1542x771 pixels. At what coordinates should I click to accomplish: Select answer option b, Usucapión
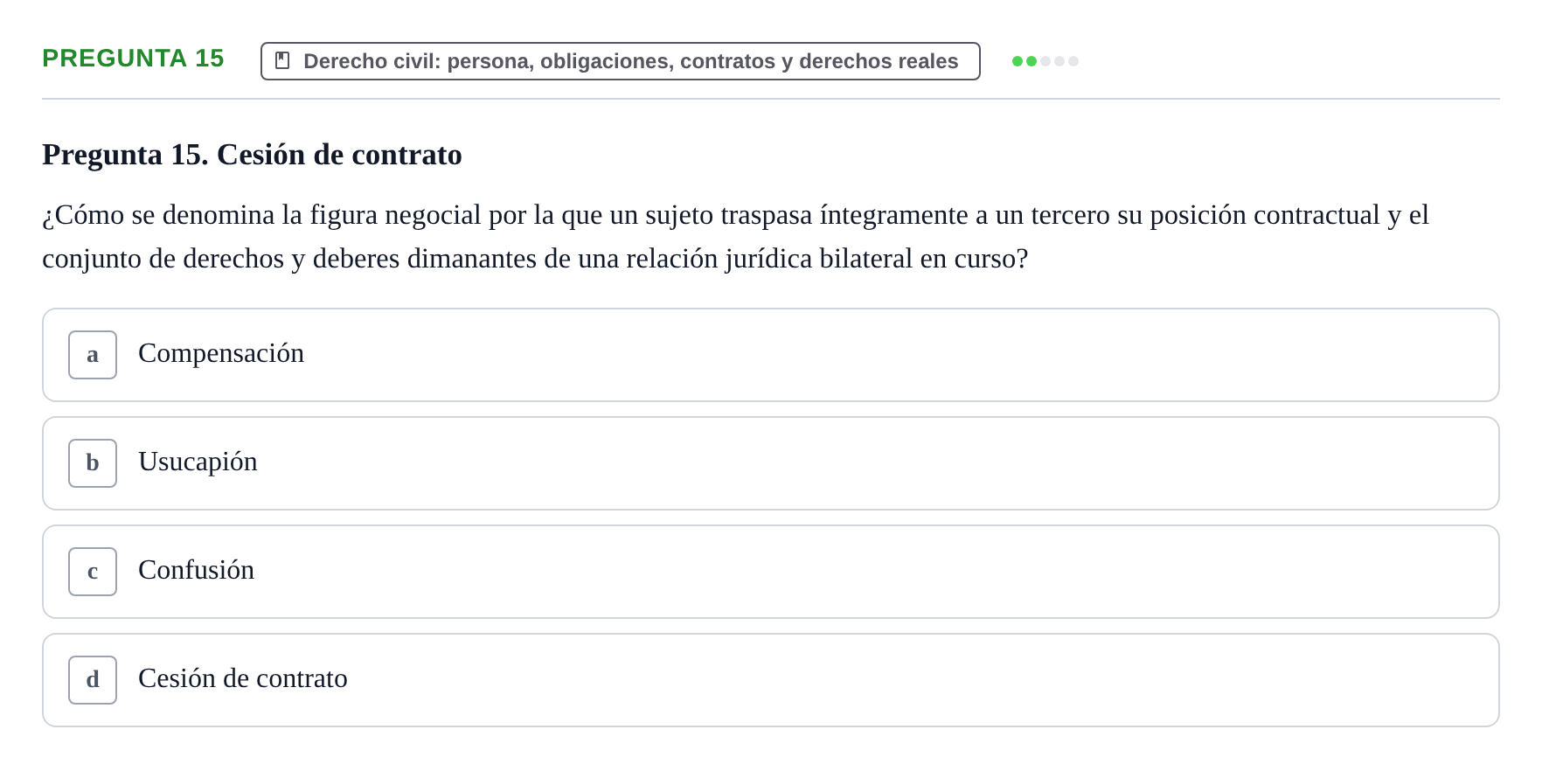pos(771,463)
